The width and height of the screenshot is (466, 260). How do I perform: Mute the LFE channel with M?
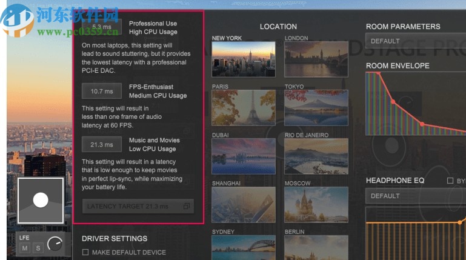point(25,248)
